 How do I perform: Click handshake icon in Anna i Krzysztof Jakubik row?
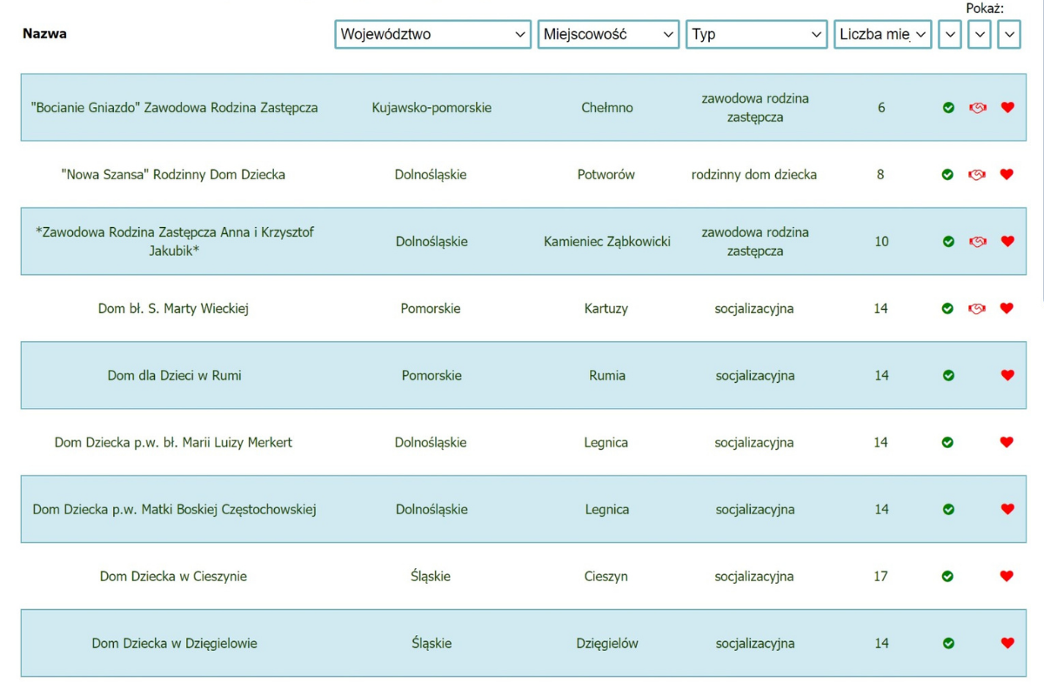tap(978, 241)
